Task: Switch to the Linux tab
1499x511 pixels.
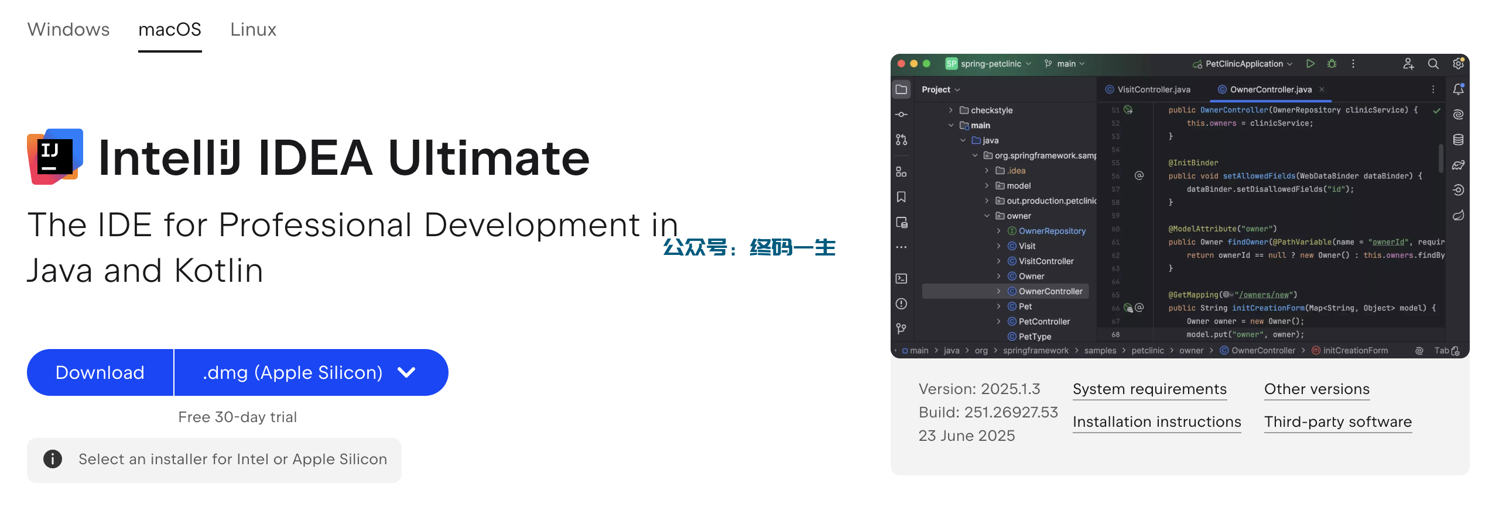Action: [253, 29]
